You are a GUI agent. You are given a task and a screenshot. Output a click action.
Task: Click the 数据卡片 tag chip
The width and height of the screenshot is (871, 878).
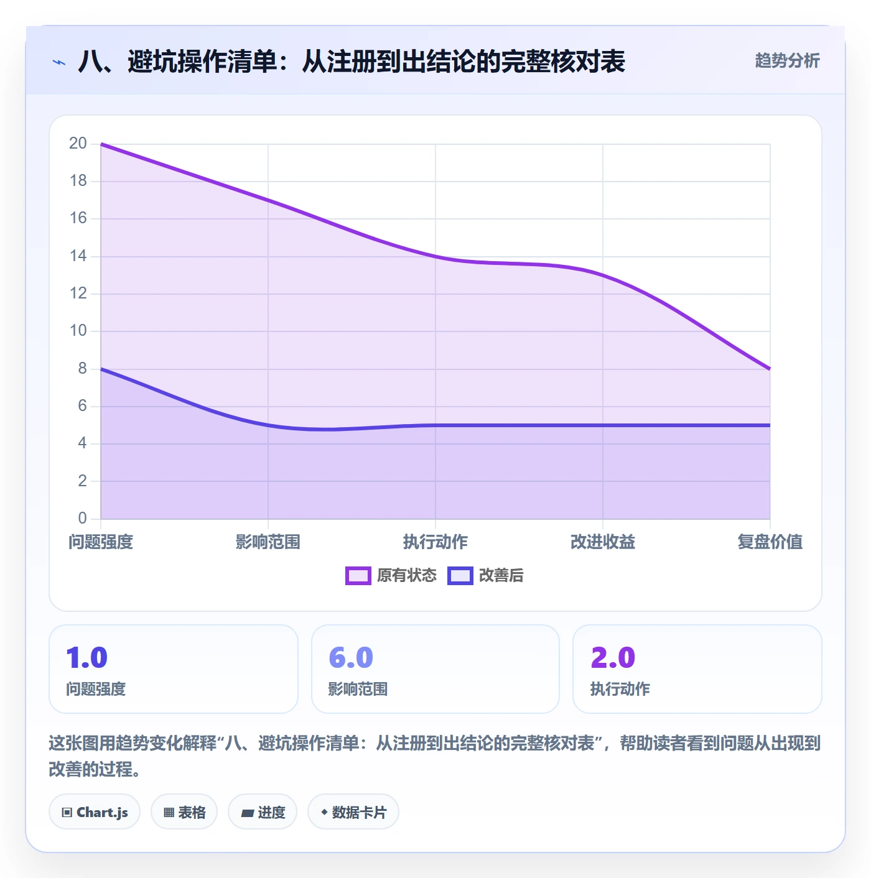coord(353,812)
